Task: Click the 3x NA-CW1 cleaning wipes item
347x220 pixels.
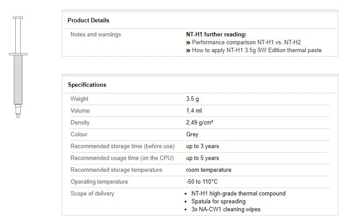Action: pos(226,209)
